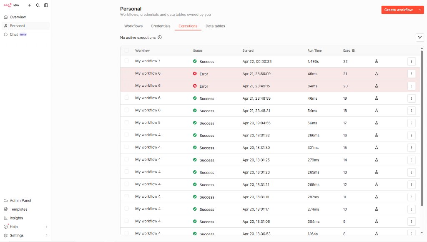Click the Insights chart icon
Viewport: 427px width, 242px height.
(x=6, y=218)
